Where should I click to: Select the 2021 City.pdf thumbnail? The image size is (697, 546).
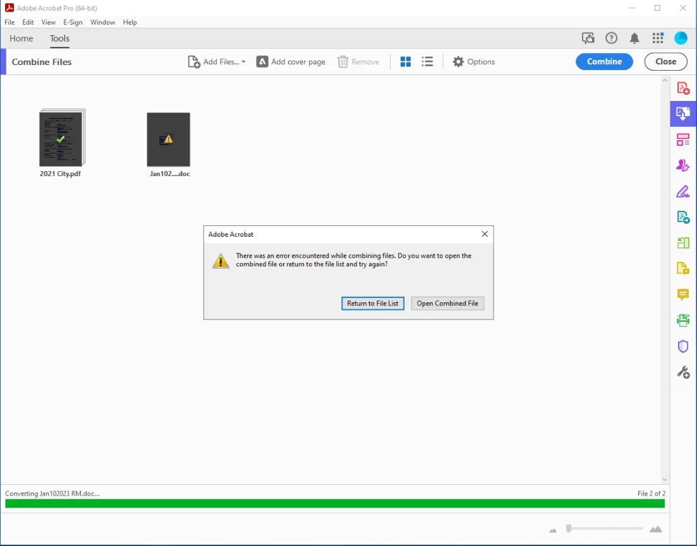(62, 138)
